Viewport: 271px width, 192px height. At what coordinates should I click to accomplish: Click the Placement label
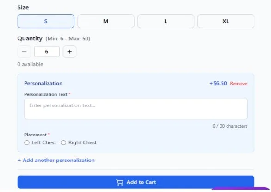pyautogui.click(x=36, y=135)
